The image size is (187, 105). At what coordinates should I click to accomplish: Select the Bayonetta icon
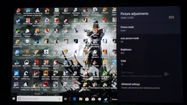pos(95,64)
